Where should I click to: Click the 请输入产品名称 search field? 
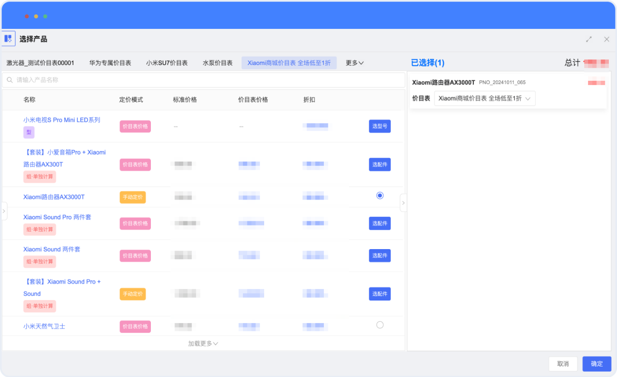[x=207, y=80]
